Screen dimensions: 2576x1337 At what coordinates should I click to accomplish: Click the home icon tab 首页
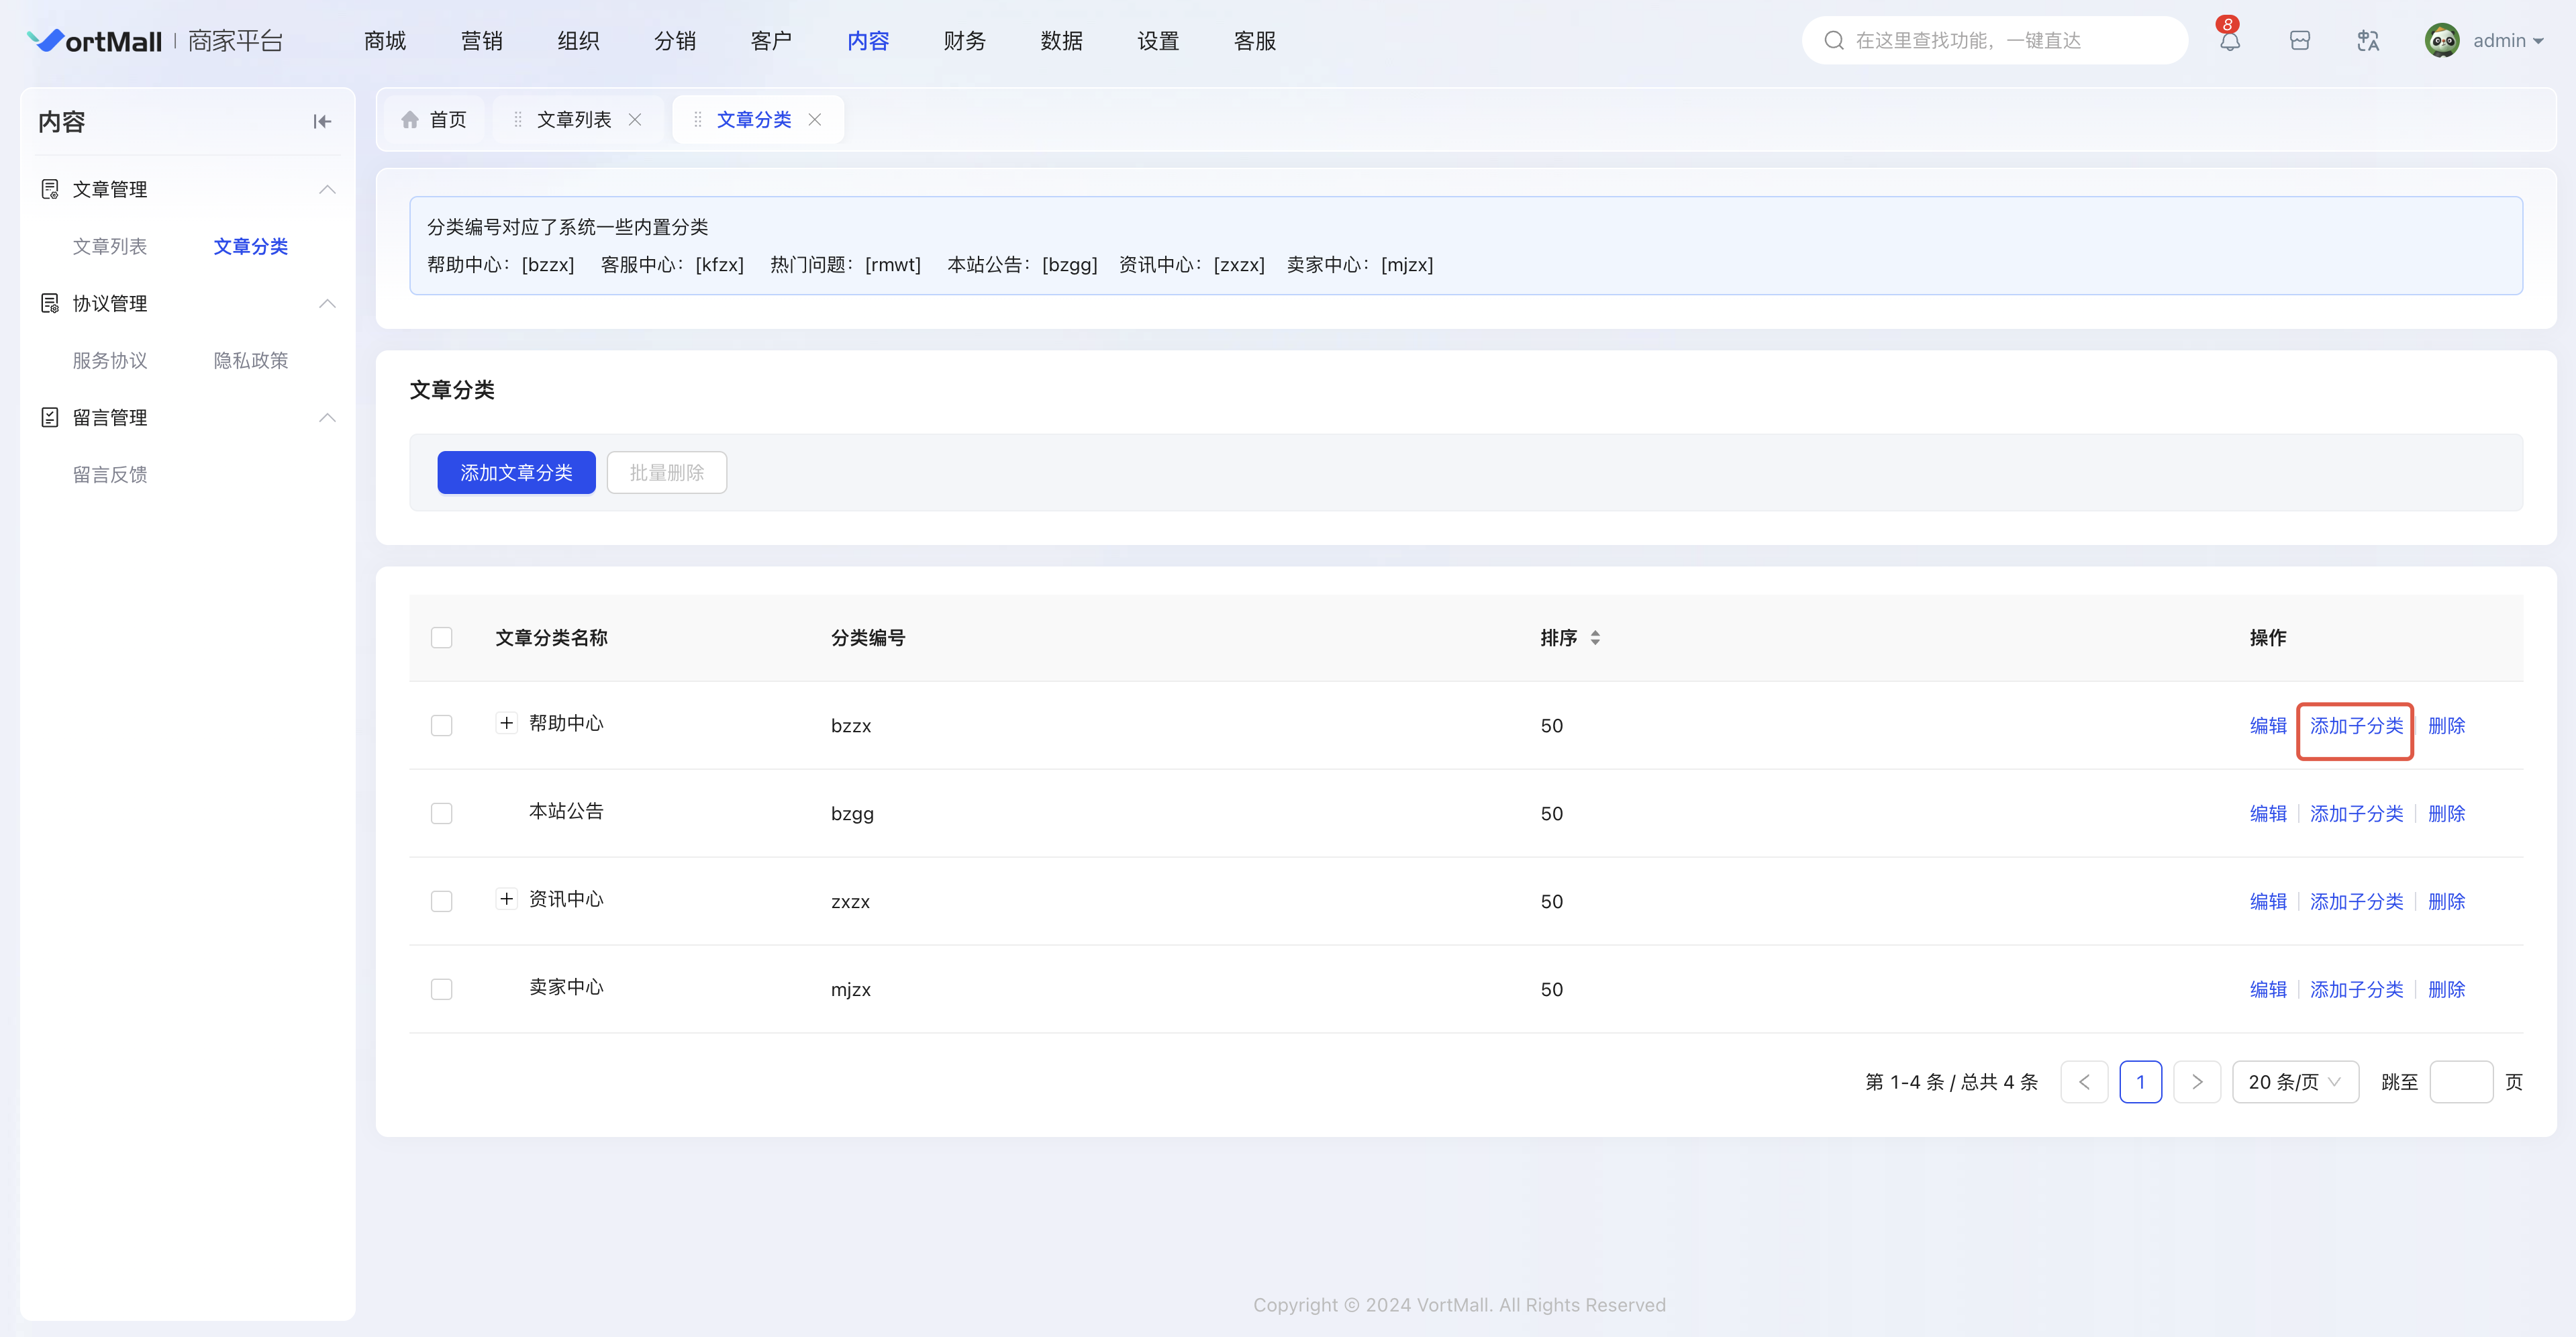[x=434, y=120]
